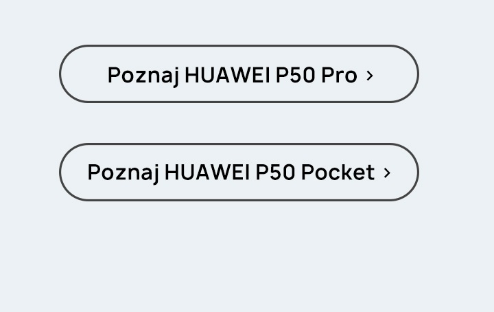
Task: Click Poznaj text in the P50 Pocket button
Action: 123,173
